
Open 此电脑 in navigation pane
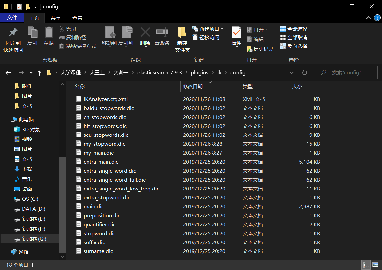[x=23, y=120]
